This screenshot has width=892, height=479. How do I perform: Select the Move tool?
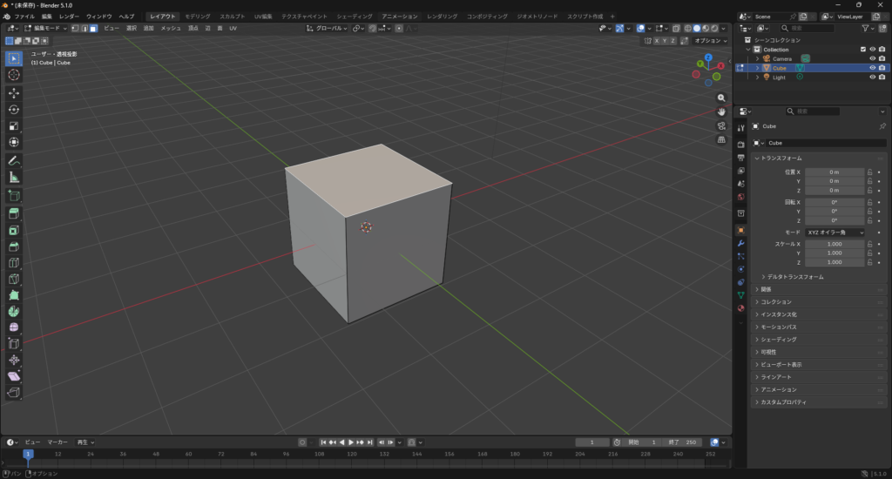(14, 92)
